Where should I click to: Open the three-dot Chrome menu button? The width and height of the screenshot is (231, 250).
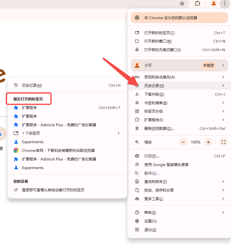[224, 3]
